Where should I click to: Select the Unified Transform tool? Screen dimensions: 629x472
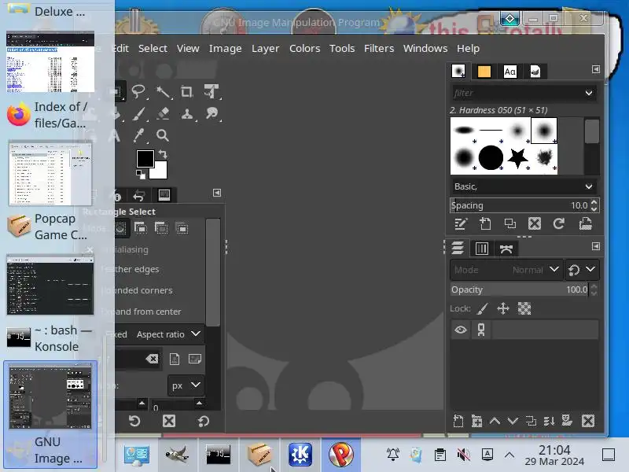pyautogui.click(x=211, y=91)
